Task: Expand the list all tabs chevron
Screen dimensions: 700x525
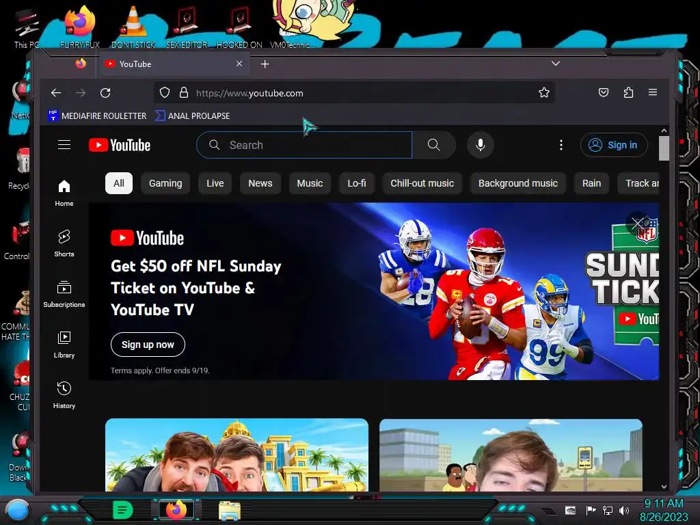Action: (555, 64)
